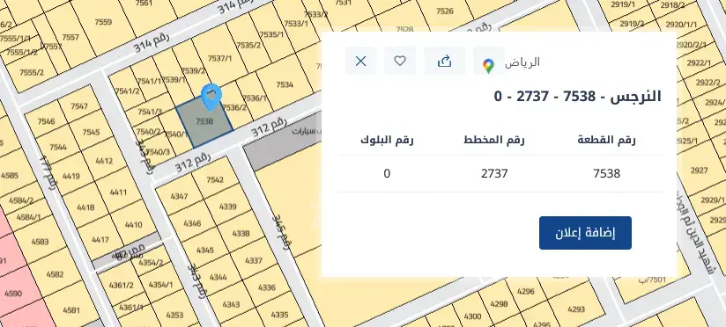This screenshot has height=327, width=726.
Task: Click parcel 4354/2 on the map
Action: [151, 263]
